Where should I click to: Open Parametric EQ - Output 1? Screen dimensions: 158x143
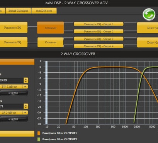click(99, 24)
